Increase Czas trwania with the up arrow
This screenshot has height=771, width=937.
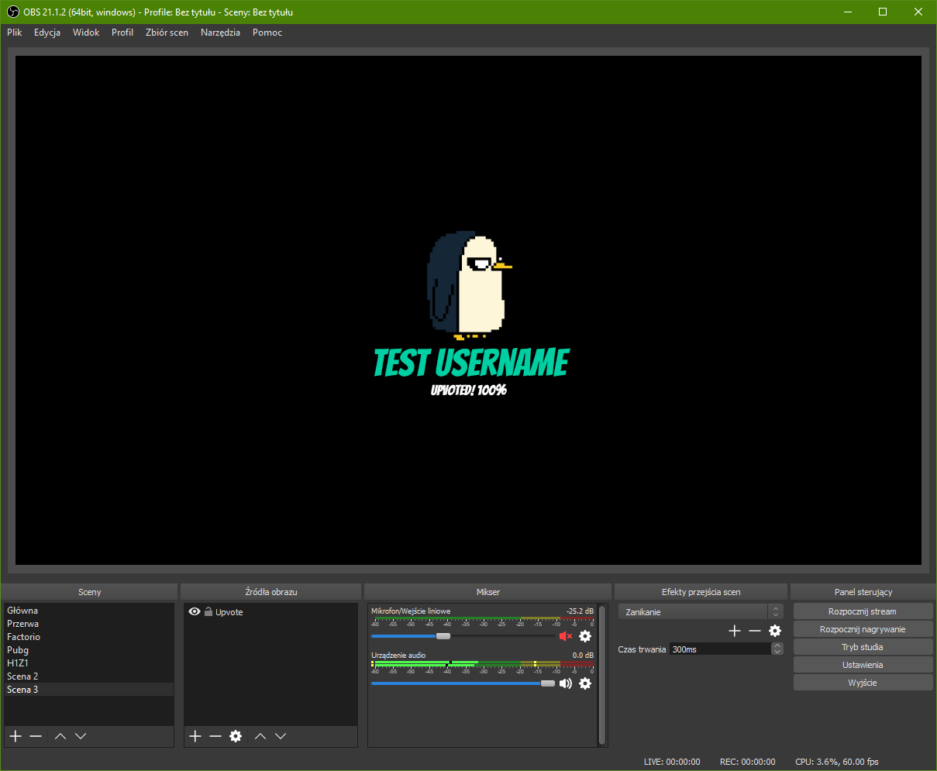point(777,646)
